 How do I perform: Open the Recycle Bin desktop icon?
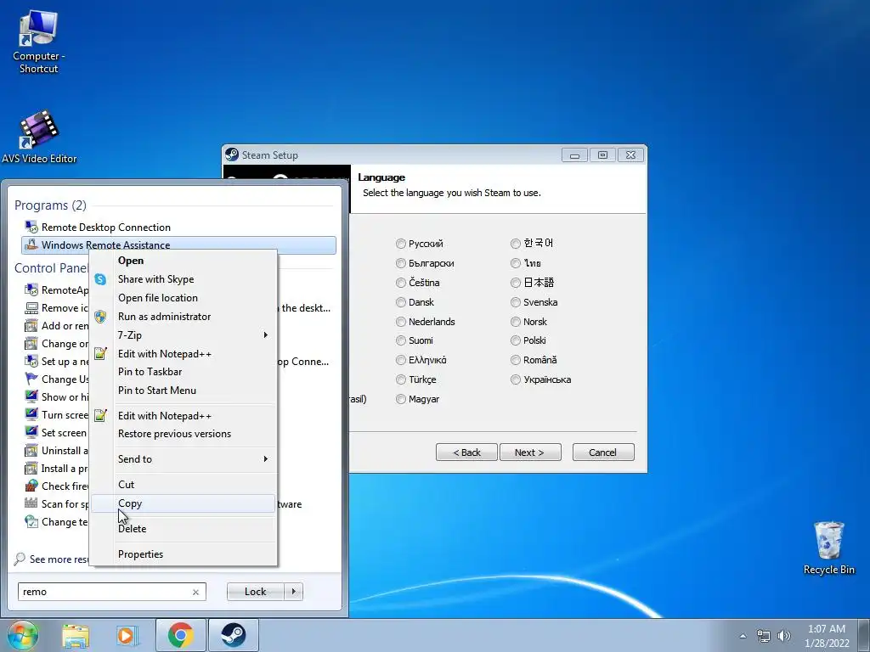click(829, 548)
